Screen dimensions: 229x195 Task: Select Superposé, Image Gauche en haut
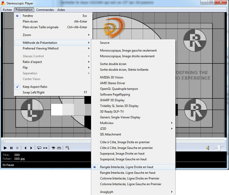[x=133, y=159]
